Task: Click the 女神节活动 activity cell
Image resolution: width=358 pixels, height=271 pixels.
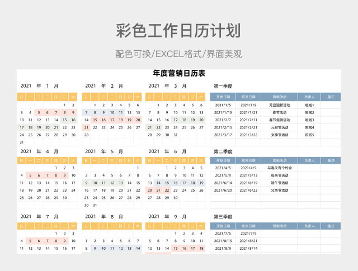Action: (280, 135)
